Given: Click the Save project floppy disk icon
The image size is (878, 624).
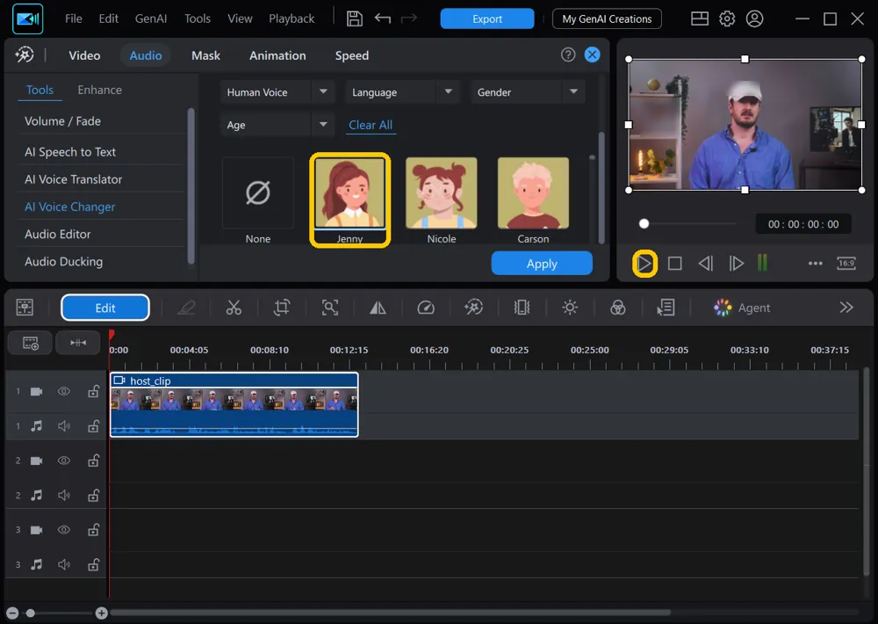Looking at the screenshot, I should [x=354, y=18].
